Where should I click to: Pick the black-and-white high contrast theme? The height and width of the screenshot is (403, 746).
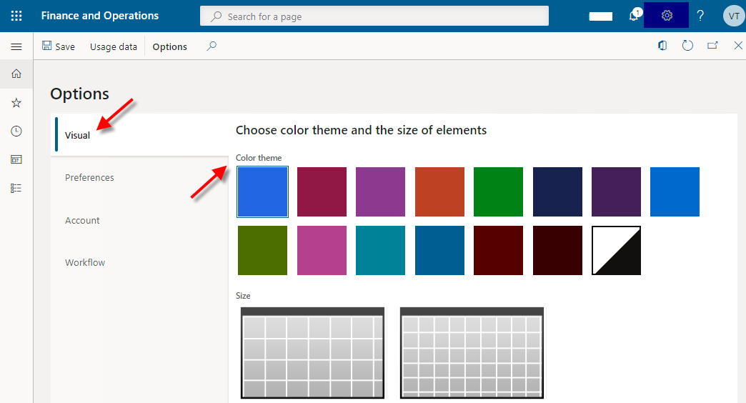pos(616,250)
